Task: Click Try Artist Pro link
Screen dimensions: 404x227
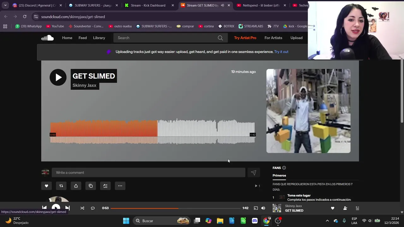Action: pyautogui.click(x=245, y=38)
